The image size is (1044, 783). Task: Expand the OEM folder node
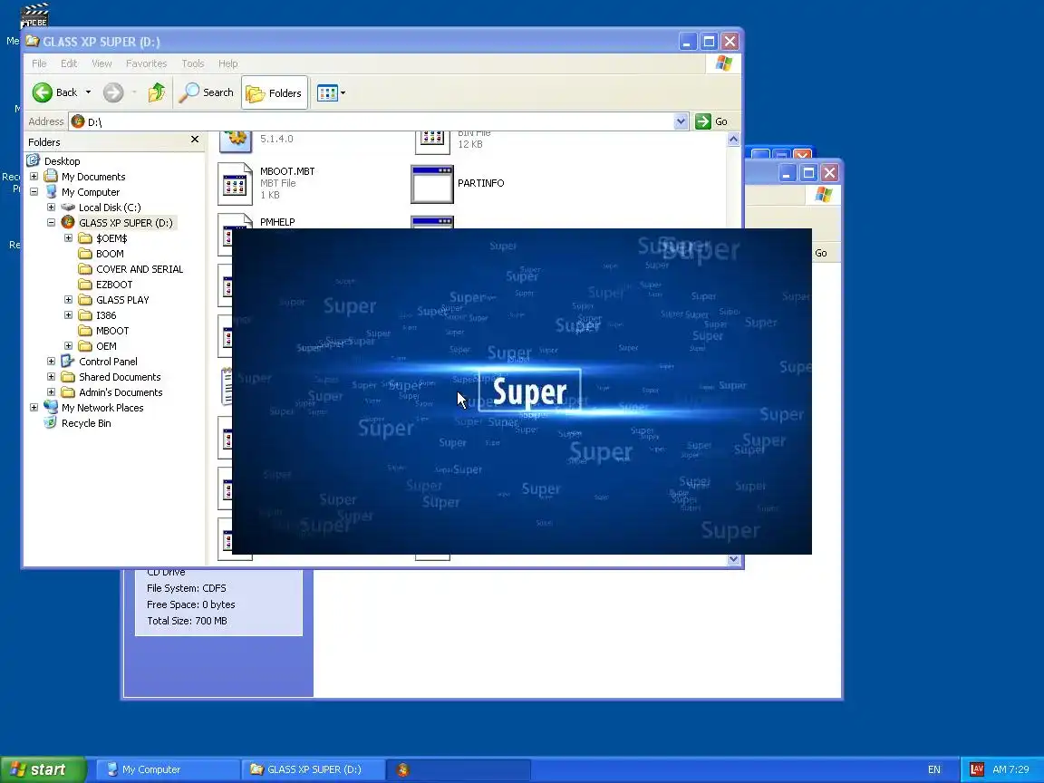point(69,345)
